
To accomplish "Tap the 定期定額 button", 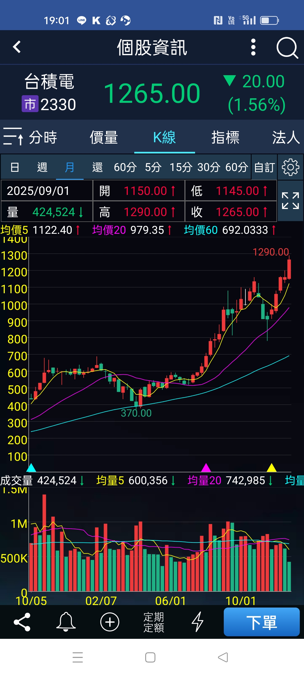I will coord(154,622).
